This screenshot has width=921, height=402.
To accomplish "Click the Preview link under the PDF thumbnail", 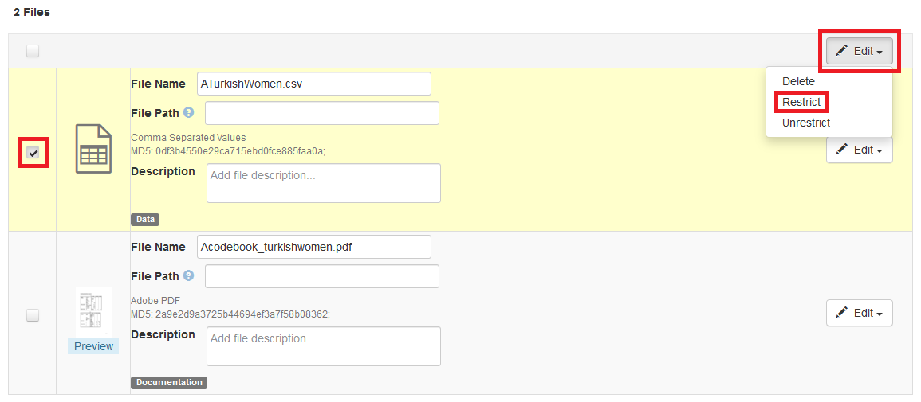I will (93, 346).
